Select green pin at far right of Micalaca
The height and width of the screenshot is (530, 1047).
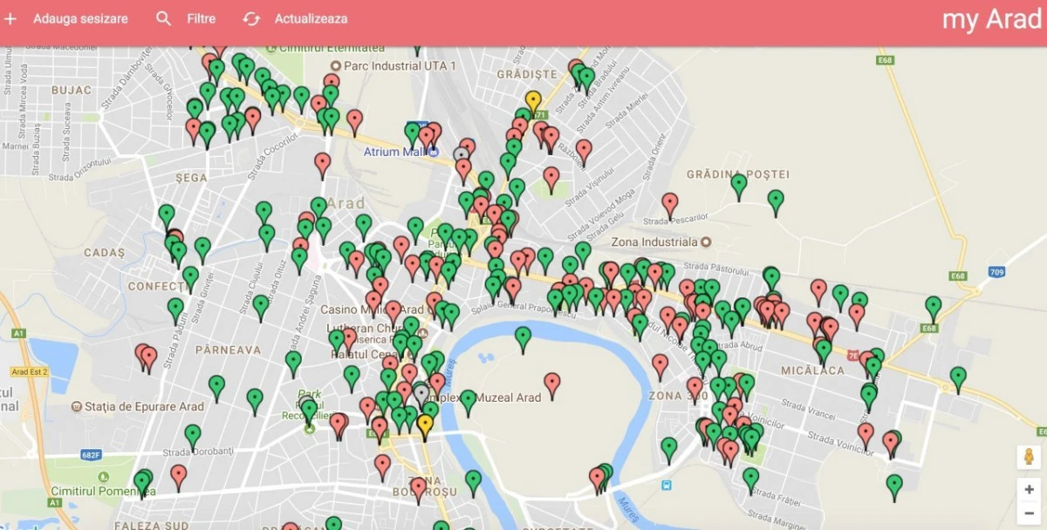pyautogui.click(x=958, y=379)
